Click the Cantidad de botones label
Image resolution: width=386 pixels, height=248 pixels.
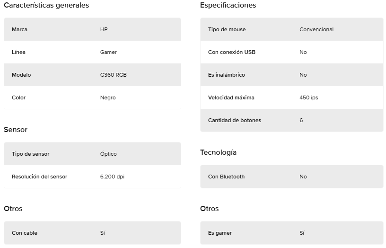click(234, 120)
